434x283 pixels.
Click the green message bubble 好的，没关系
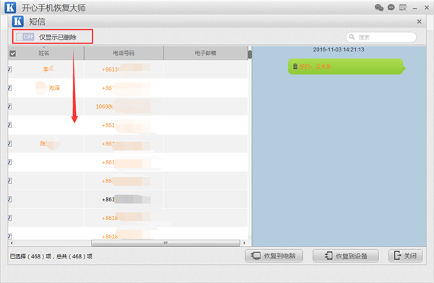[346, 67]
